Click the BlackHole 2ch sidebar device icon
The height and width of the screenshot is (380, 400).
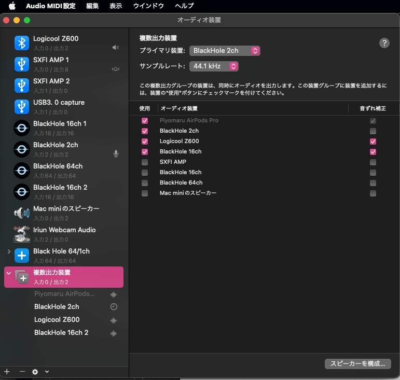tap(22, 149)
